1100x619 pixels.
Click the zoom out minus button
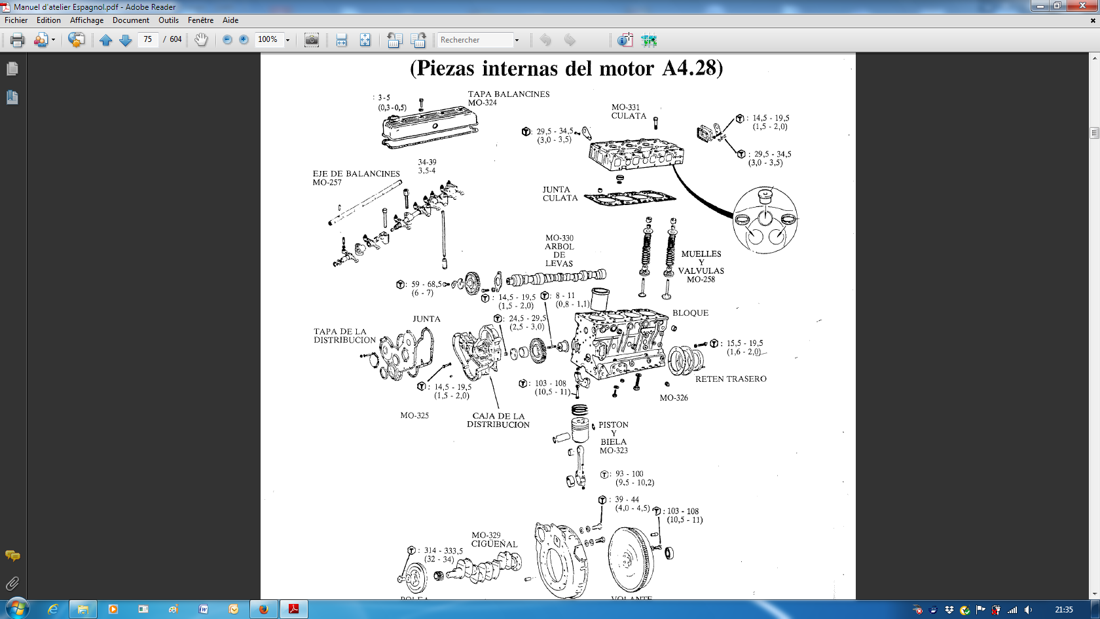pos(227,40)
